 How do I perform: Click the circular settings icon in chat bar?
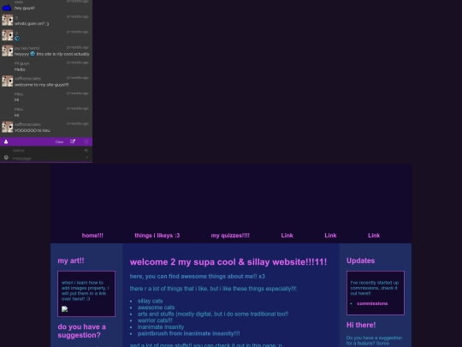[x=86, y=141]
